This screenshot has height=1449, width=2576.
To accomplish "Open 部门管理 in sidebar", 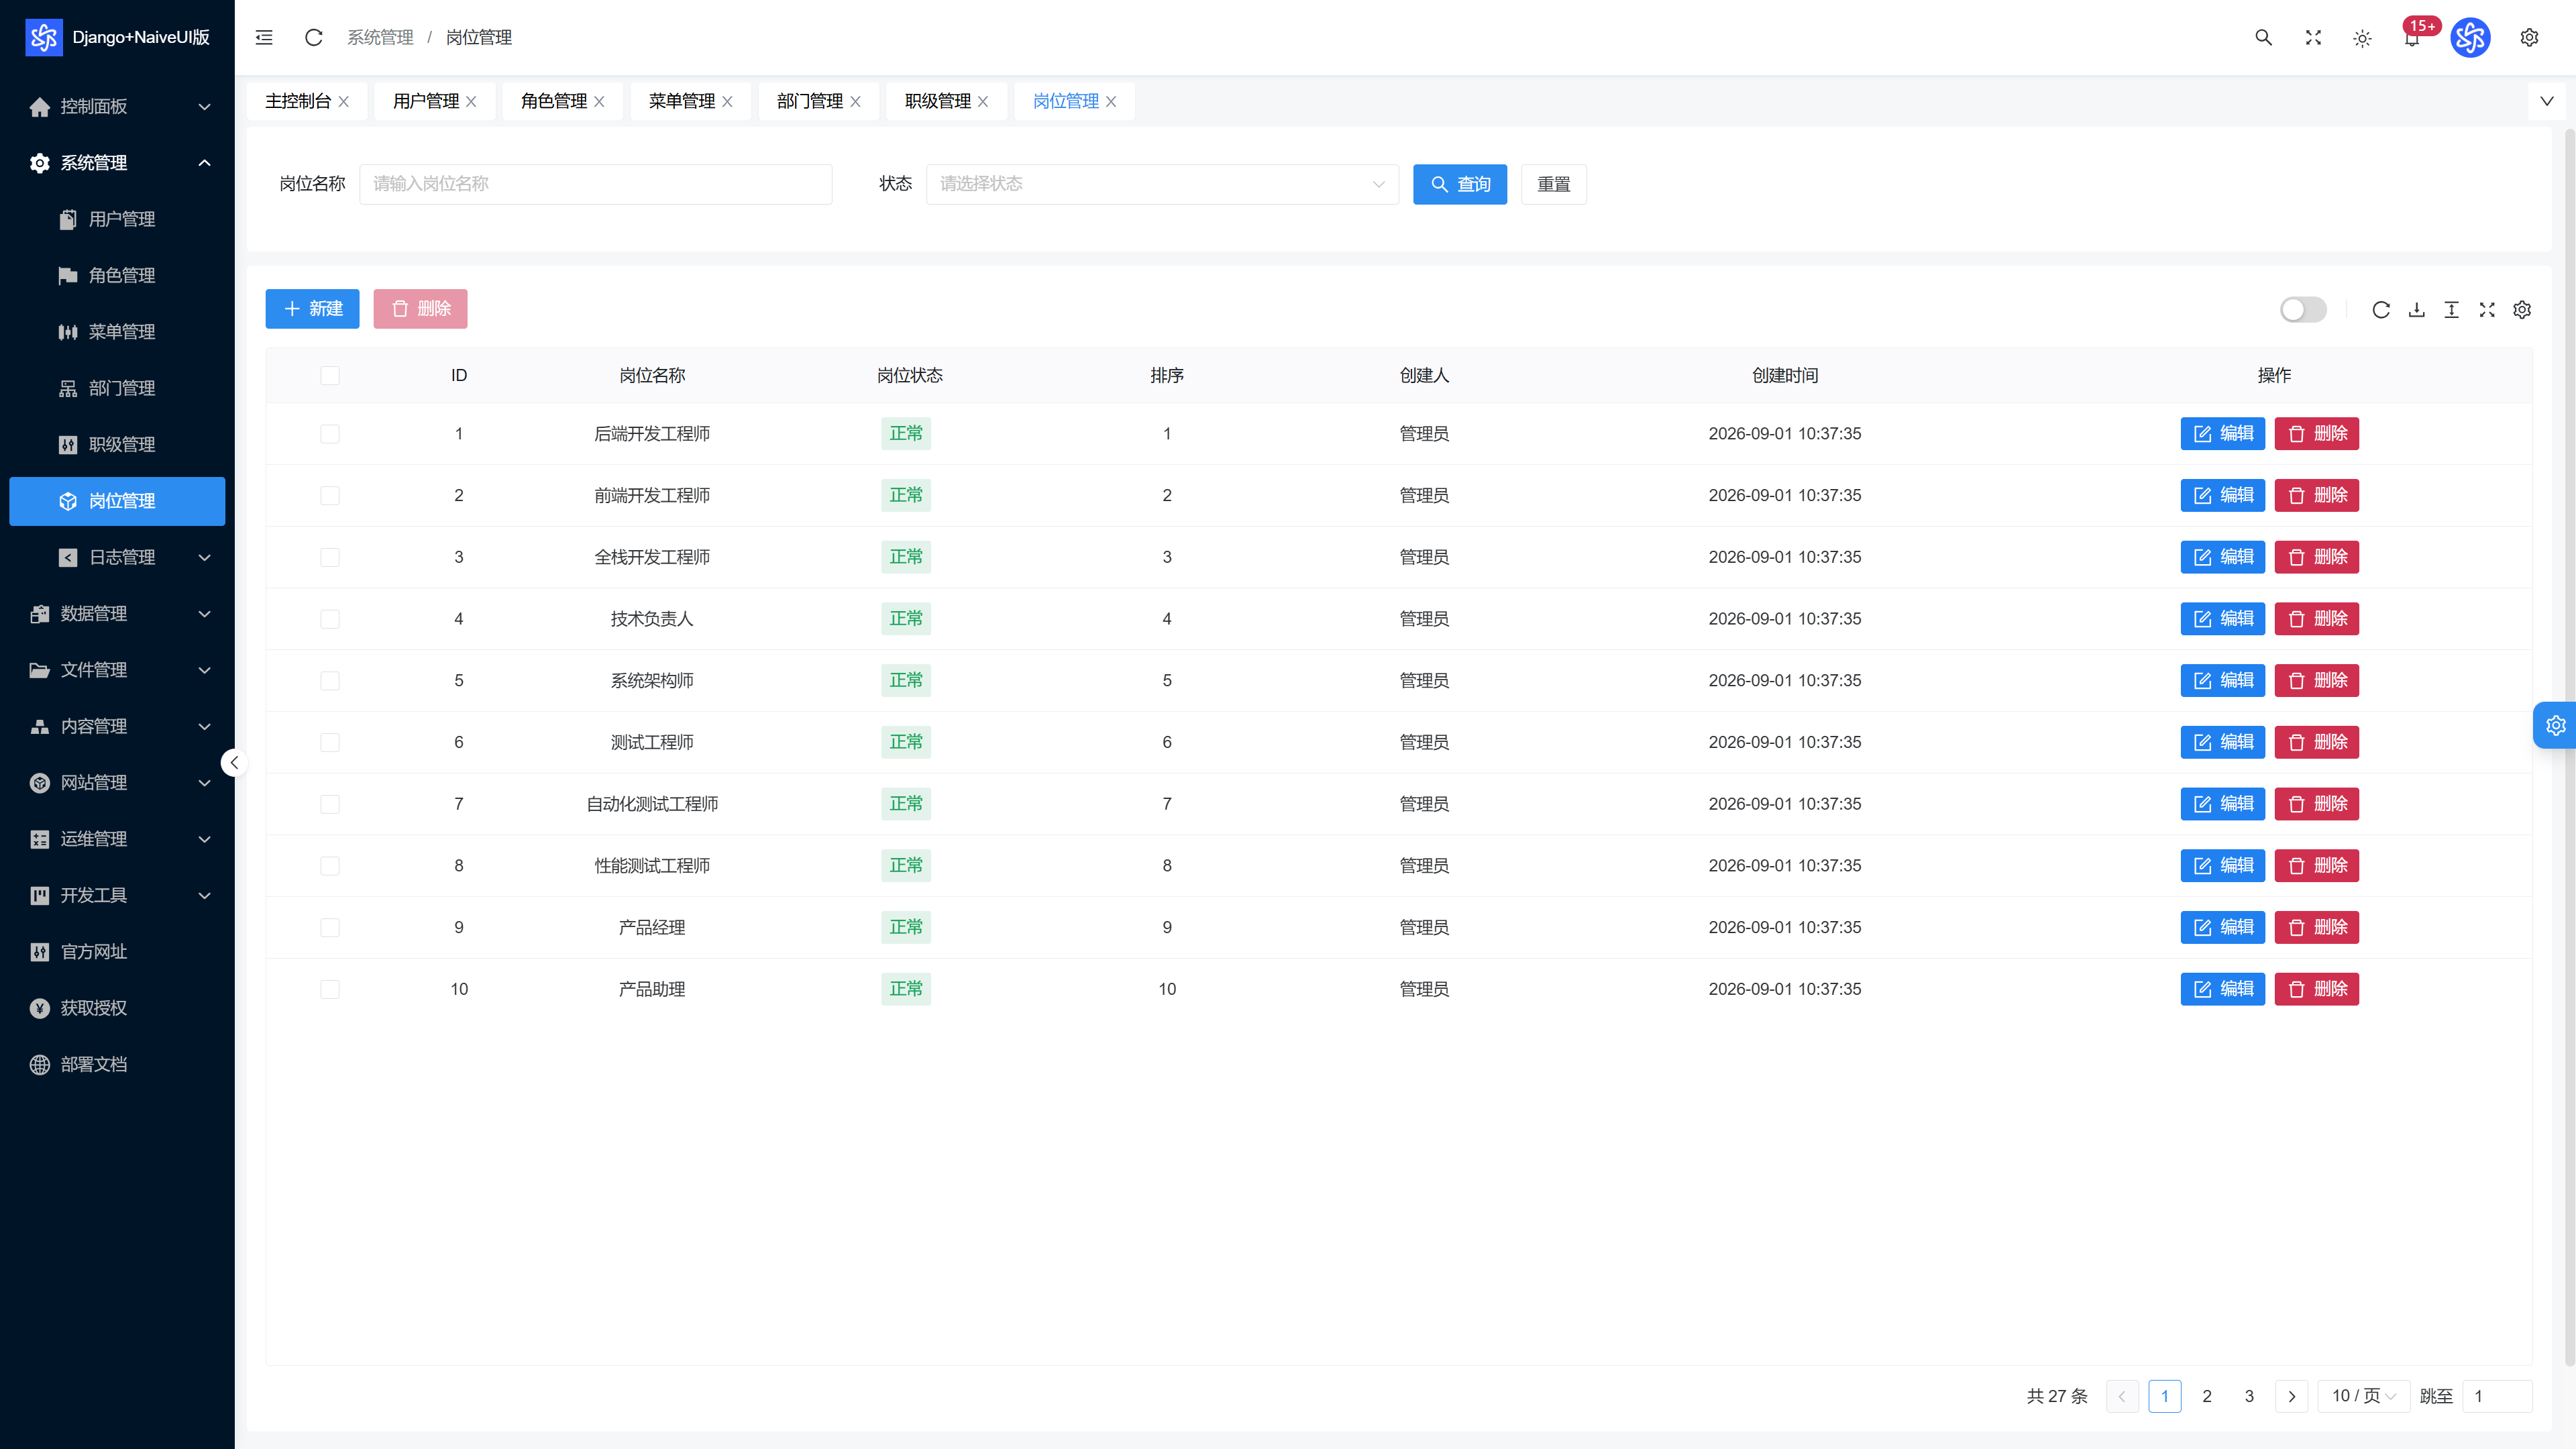I will click(x=117, y=388).
